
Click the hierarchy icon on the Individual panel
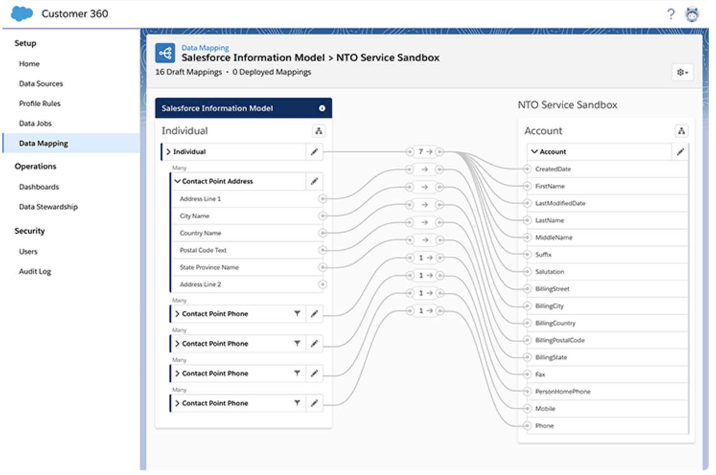click(x=319, y=130)
